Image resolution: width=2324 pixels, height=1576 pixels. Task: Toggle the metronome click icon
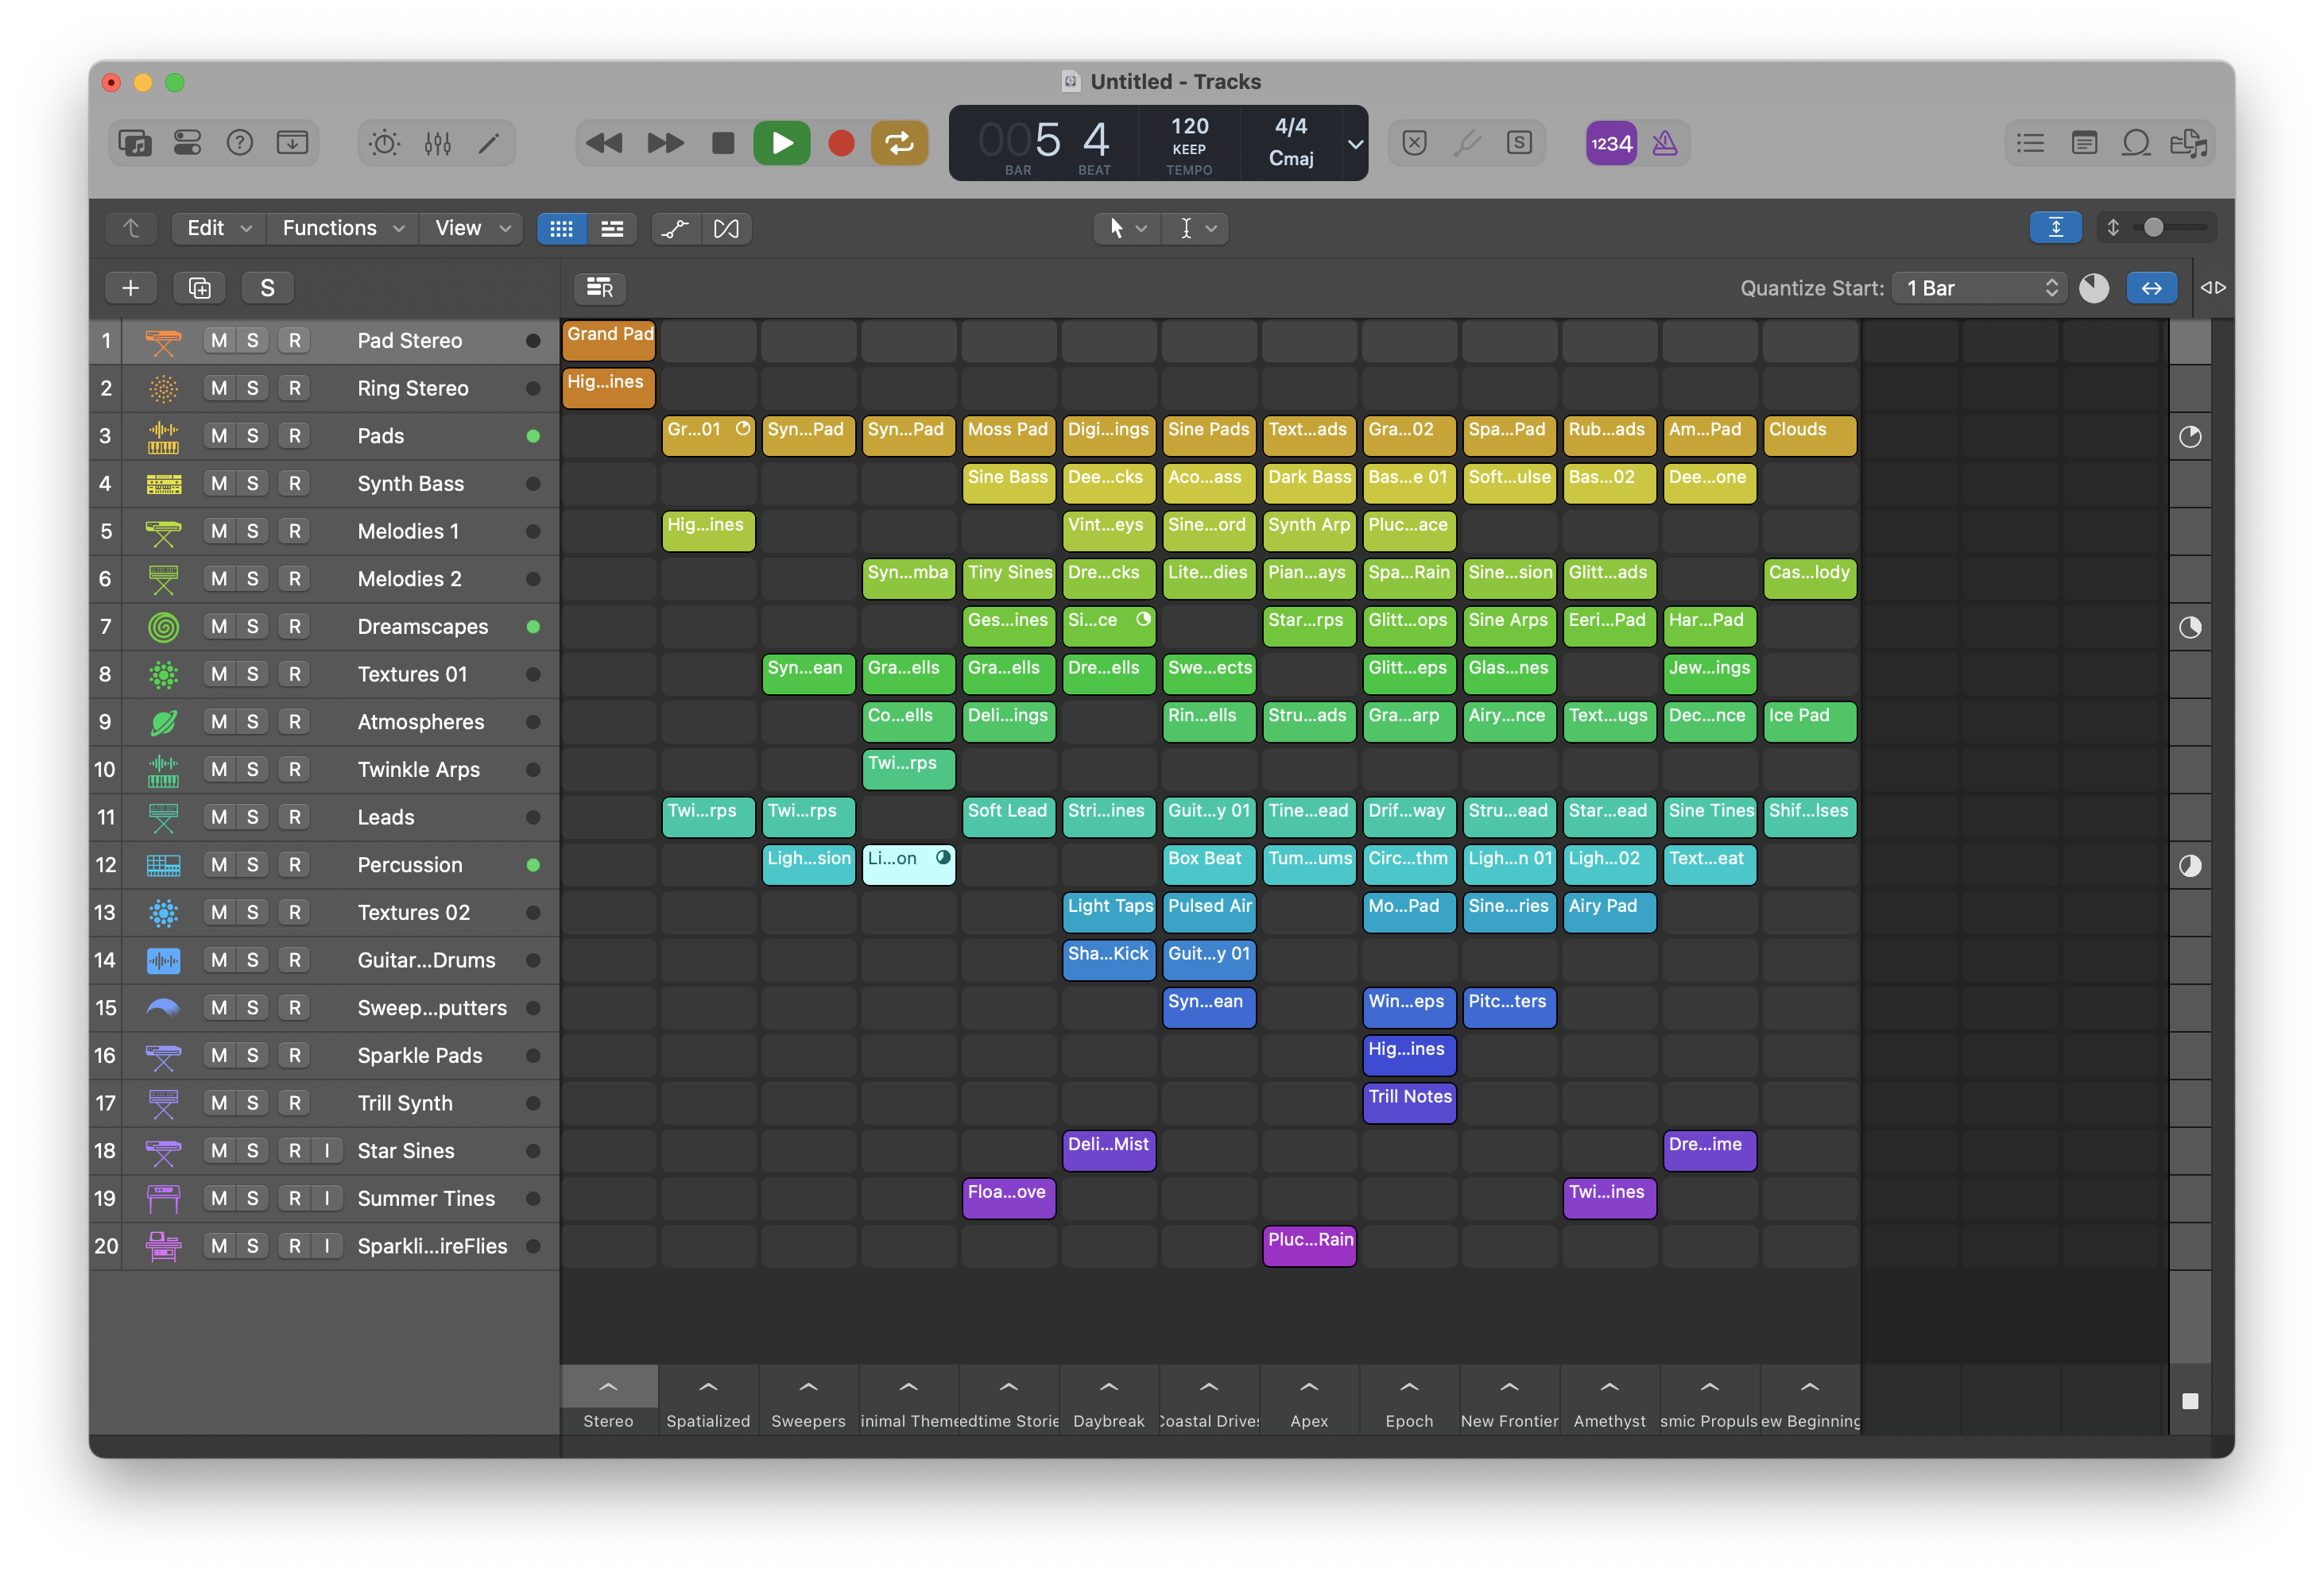click(x=1664, y=143)
